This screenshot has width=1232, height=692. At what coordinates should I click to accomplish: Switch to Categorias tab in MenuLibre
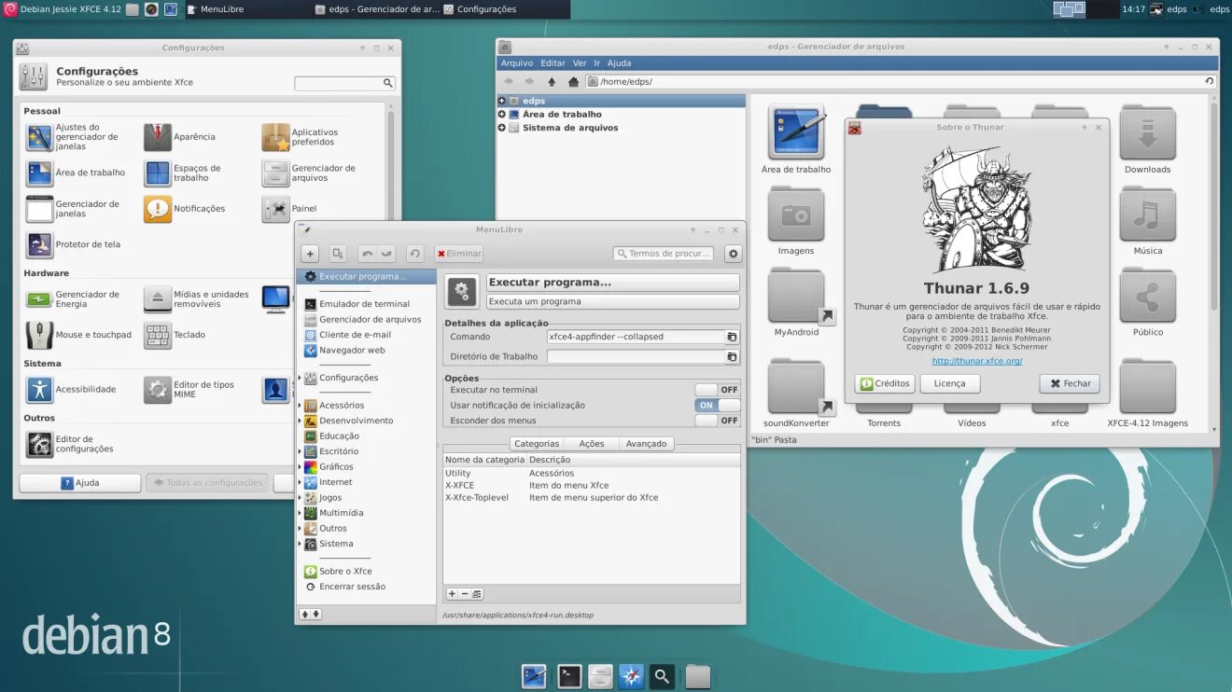click(537, 444)
